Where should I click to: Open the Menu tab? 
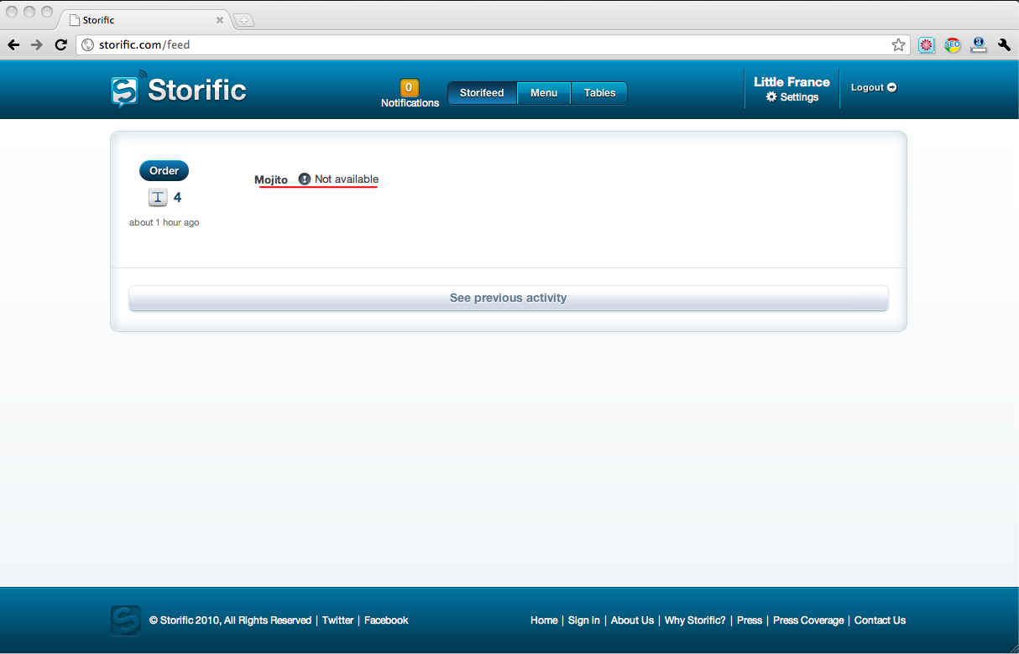[544, 93]
